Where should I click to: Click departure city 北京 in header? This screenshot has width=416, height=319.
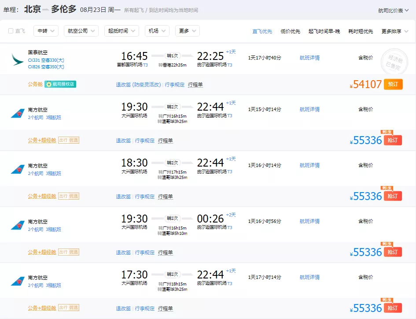(33, 9)
